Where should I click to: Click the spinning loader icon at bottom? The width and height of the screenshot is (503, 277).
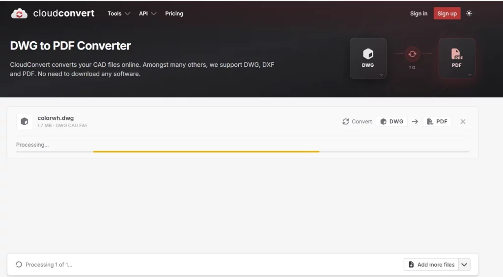point(19,265)
